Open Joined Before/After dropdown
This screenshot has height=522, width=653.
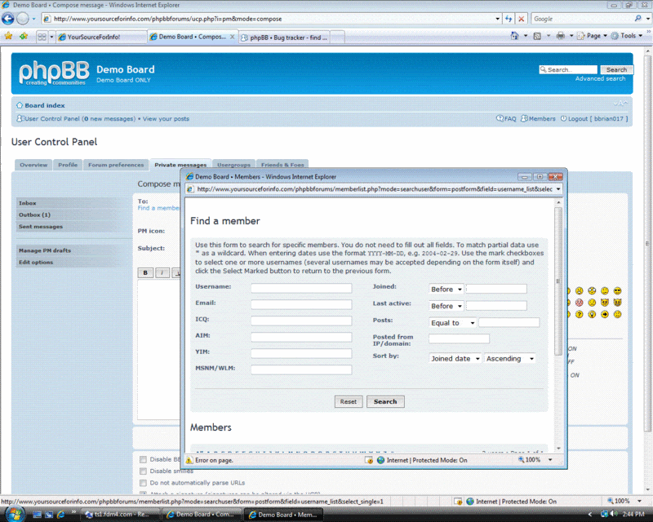point(446,289)
